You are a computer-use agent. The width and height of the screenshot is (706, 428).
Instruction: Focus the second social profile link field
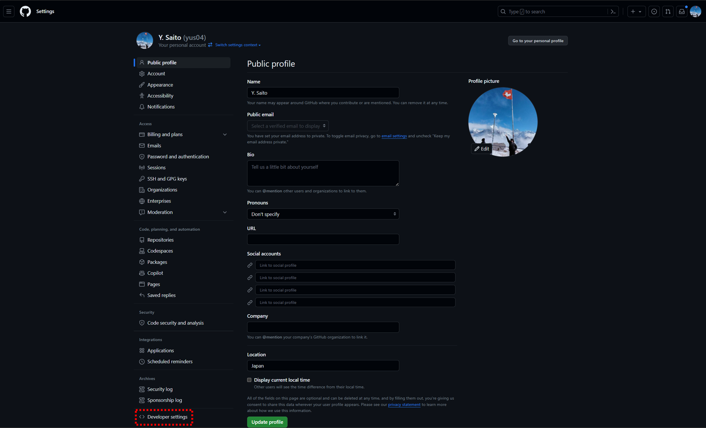pyautogui.click(x=355, y=278)
